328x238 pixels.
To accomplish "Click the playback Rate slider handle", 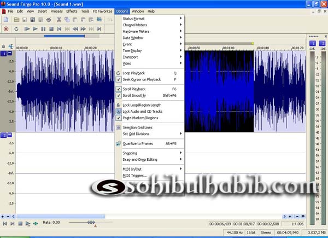I will coord(91,222).
